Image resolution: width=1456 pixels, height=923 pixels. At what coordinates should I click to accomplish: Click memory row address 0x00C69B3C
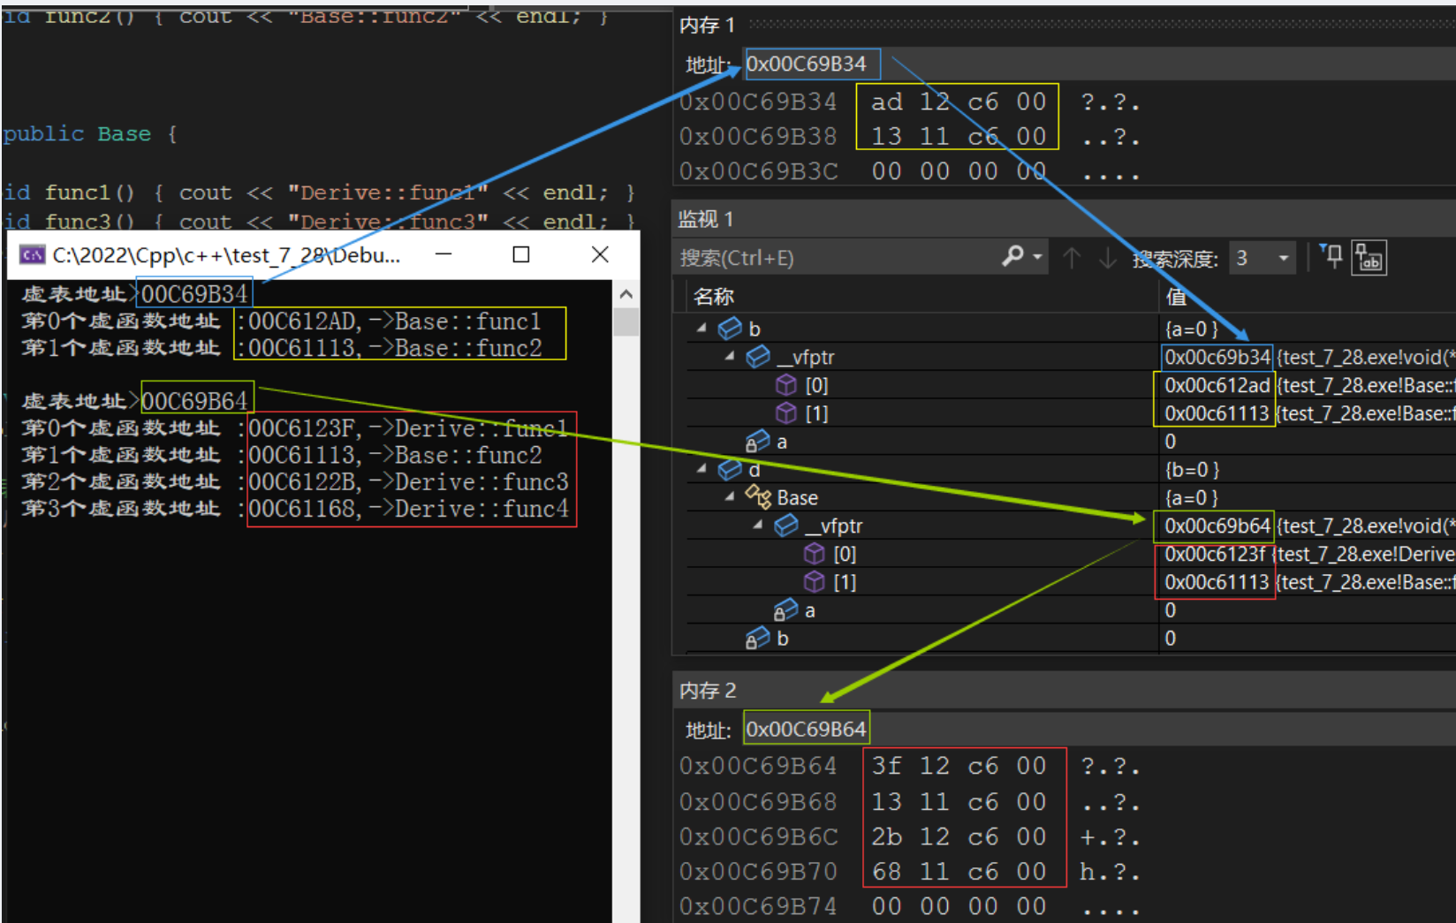tap(758, 171)
